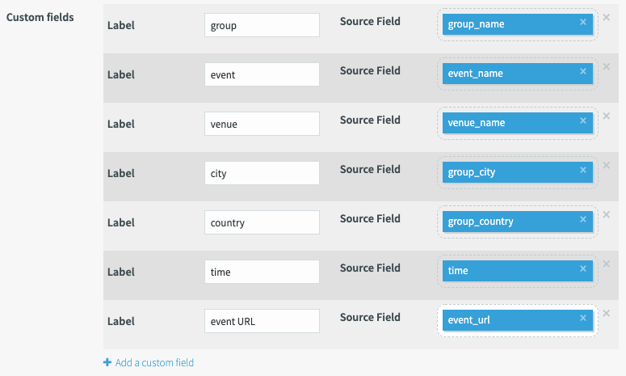Screen dimensions: 626x376
Task: Edit the 'group' label text box
Action: pyautogui.click(x=262, y=25)
